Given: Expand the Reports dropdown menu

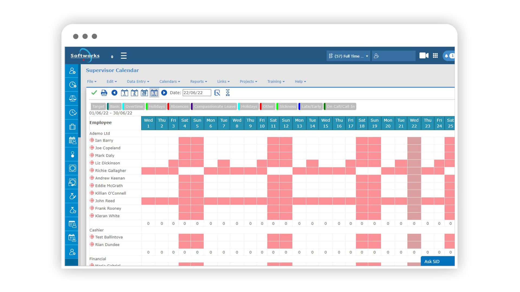Looking at the screenshot, I should [199, 81].
